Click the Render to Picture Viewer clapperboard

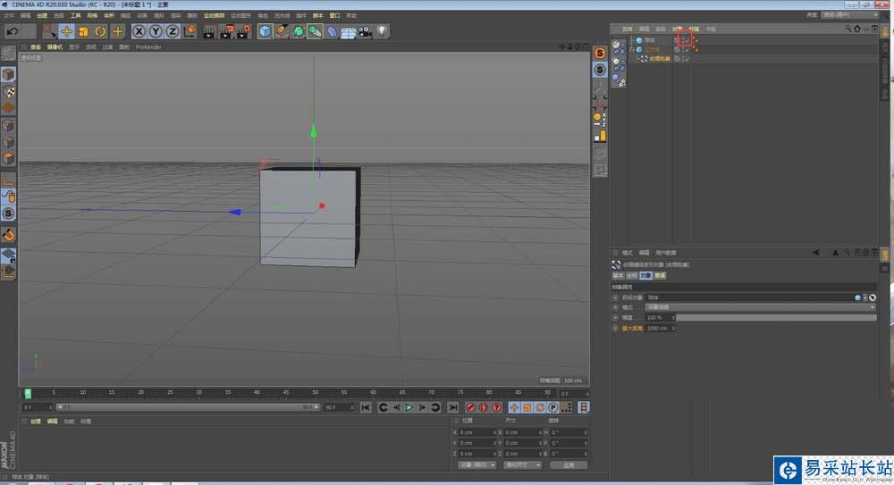click(x=225, y=31)
